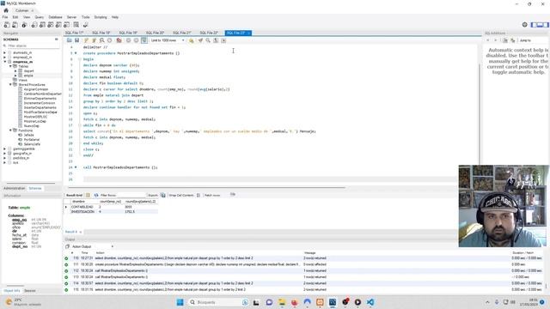Go to home screen icon
The image size is (550, 309).
click(x=6, y=10)
